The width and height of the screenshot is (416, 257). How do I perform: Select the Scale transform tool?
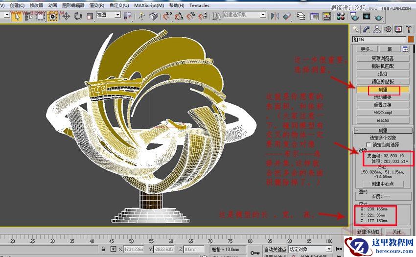point(90,17)
